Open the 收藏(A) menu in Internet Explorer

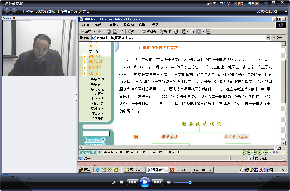tap(128, 25)
